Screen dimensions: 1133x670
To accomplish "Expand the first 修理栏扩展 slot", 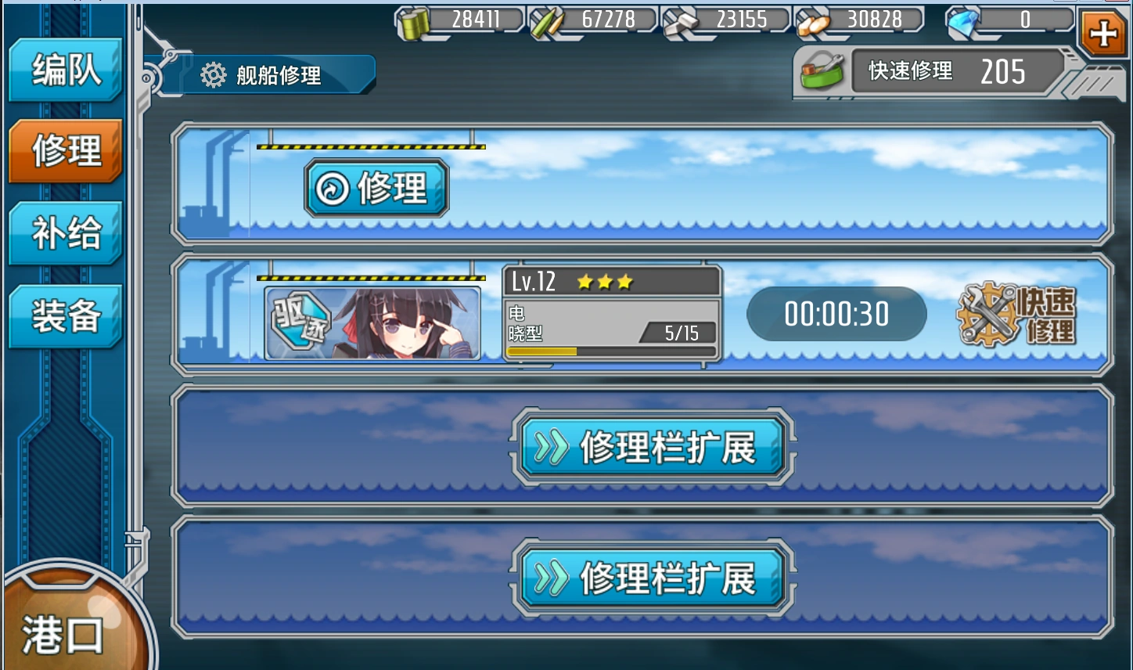I will click(653, 447).
